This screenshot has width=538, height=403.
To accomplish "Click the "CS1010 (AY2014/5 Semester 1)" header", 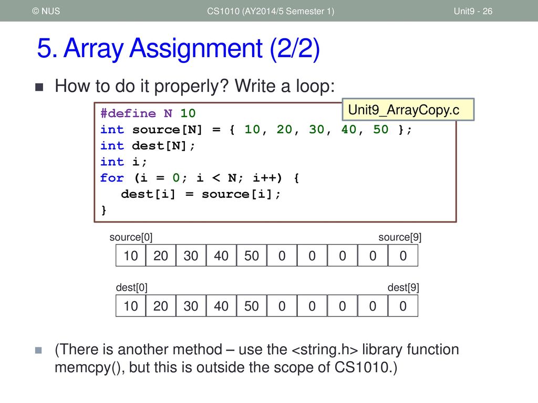I will click(271, 11).
